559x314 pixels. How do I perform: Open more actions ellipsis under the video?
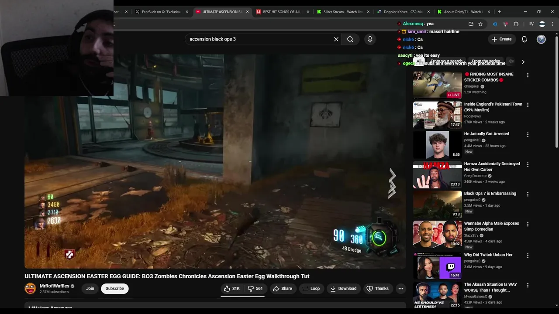pyautogui.click(x=401, y=288)
